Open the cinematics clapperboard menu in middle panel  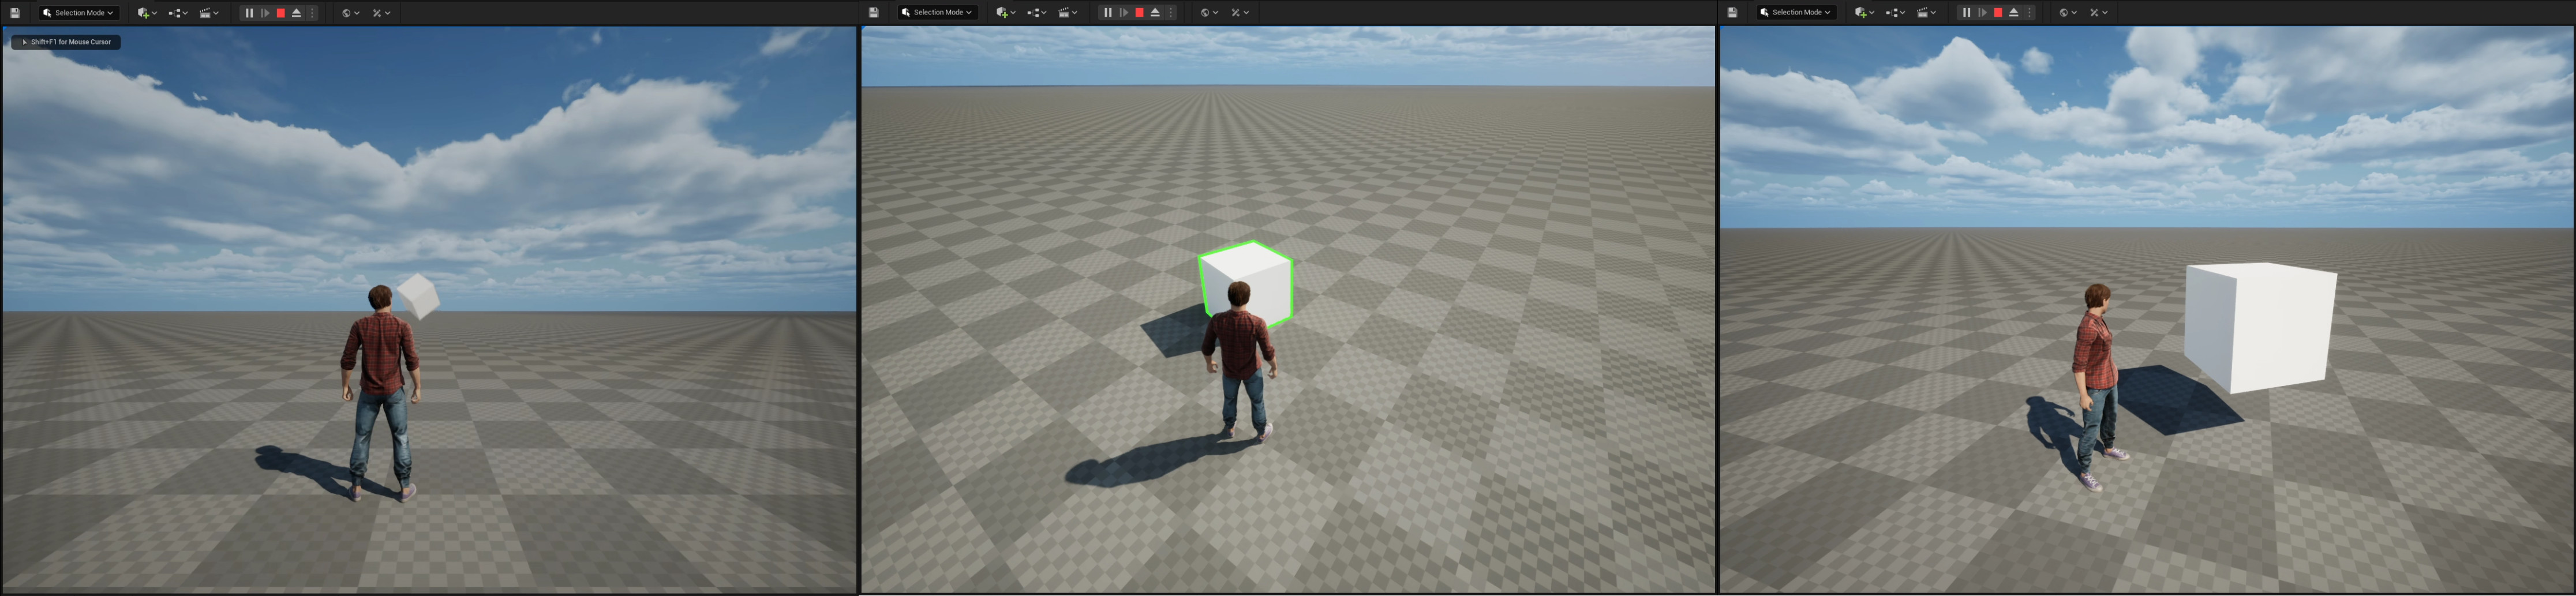click(x=1067, y=13)
